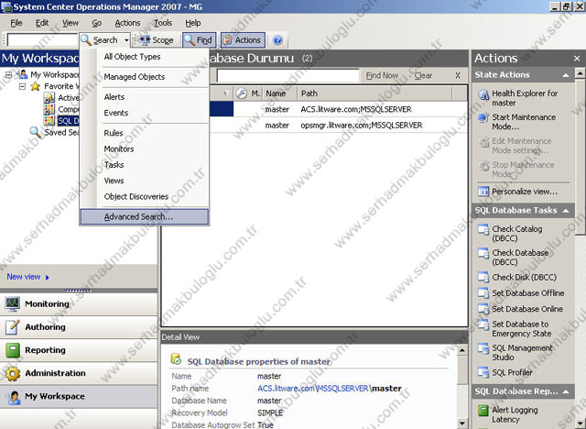
Task: Click Find Now button
Action: [382, 75]
